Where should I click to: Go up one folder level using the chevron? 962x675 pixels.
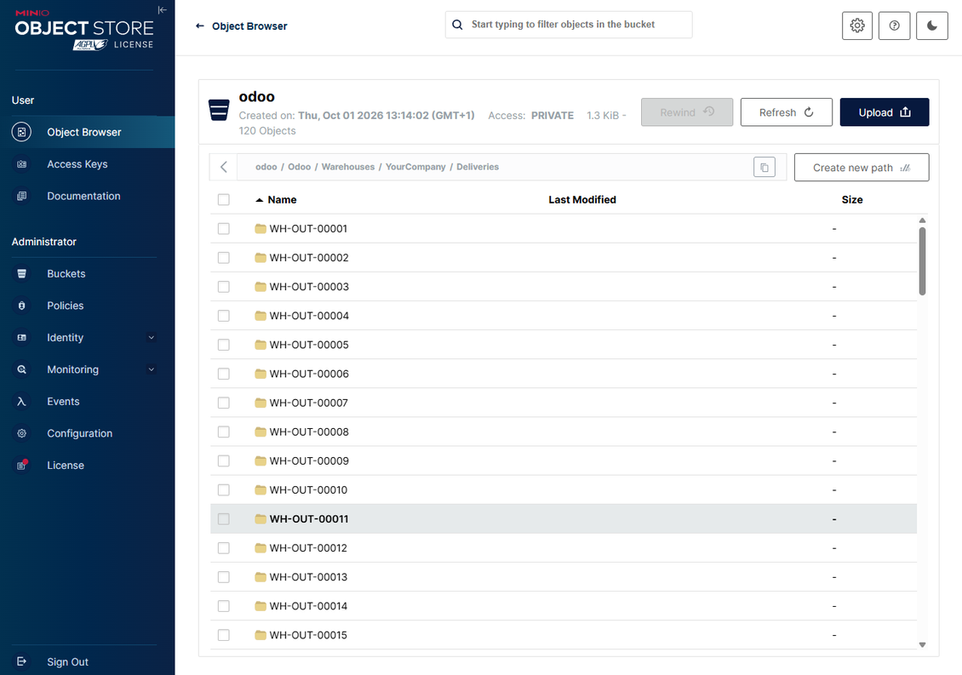pyautogui.click(x=224, y=167)
